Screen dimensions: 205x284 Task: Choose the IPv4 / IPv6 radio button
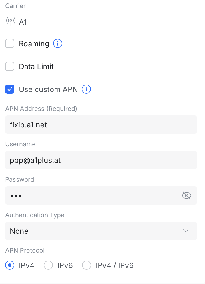(86, 265)
